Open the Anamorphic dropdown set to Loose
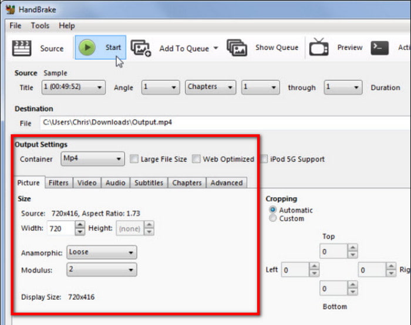 [102, 252]
